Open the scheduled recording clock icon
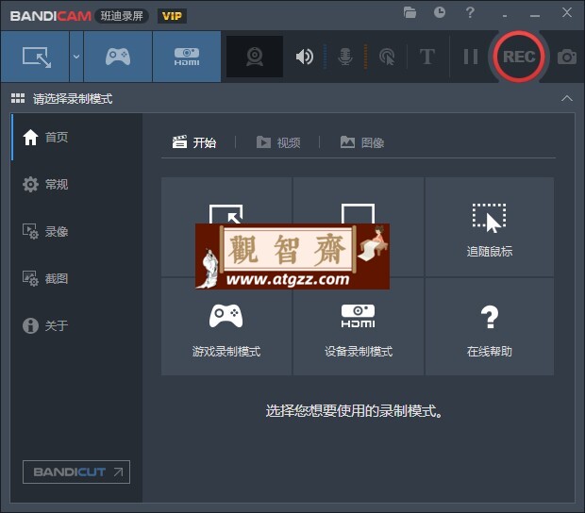The image size is (585, 513). click(440, 12)
